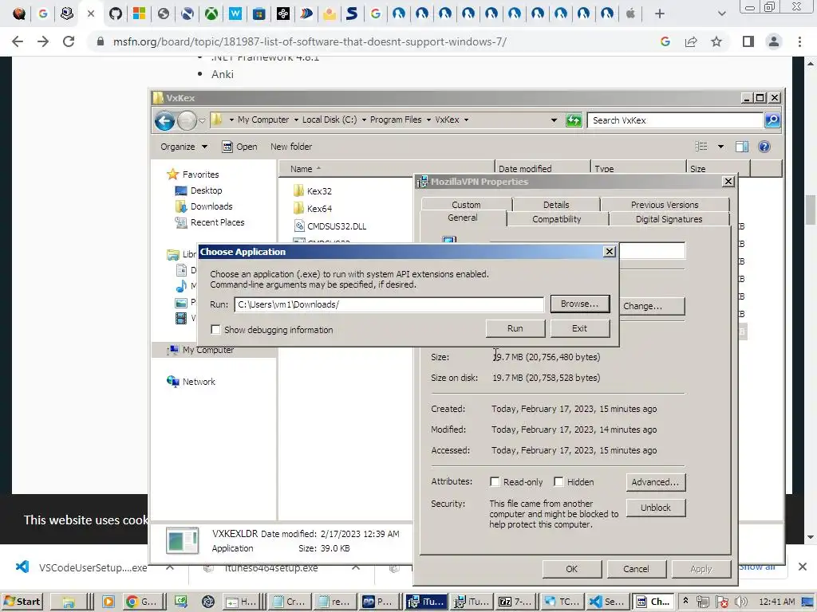
Task: Click the Exit button
Action: 579,328
